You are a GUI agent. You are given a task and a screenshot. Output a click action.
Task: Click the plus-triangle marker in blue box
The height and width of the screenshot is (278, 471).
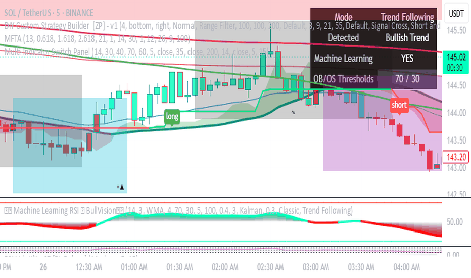(x=120, y=187)
